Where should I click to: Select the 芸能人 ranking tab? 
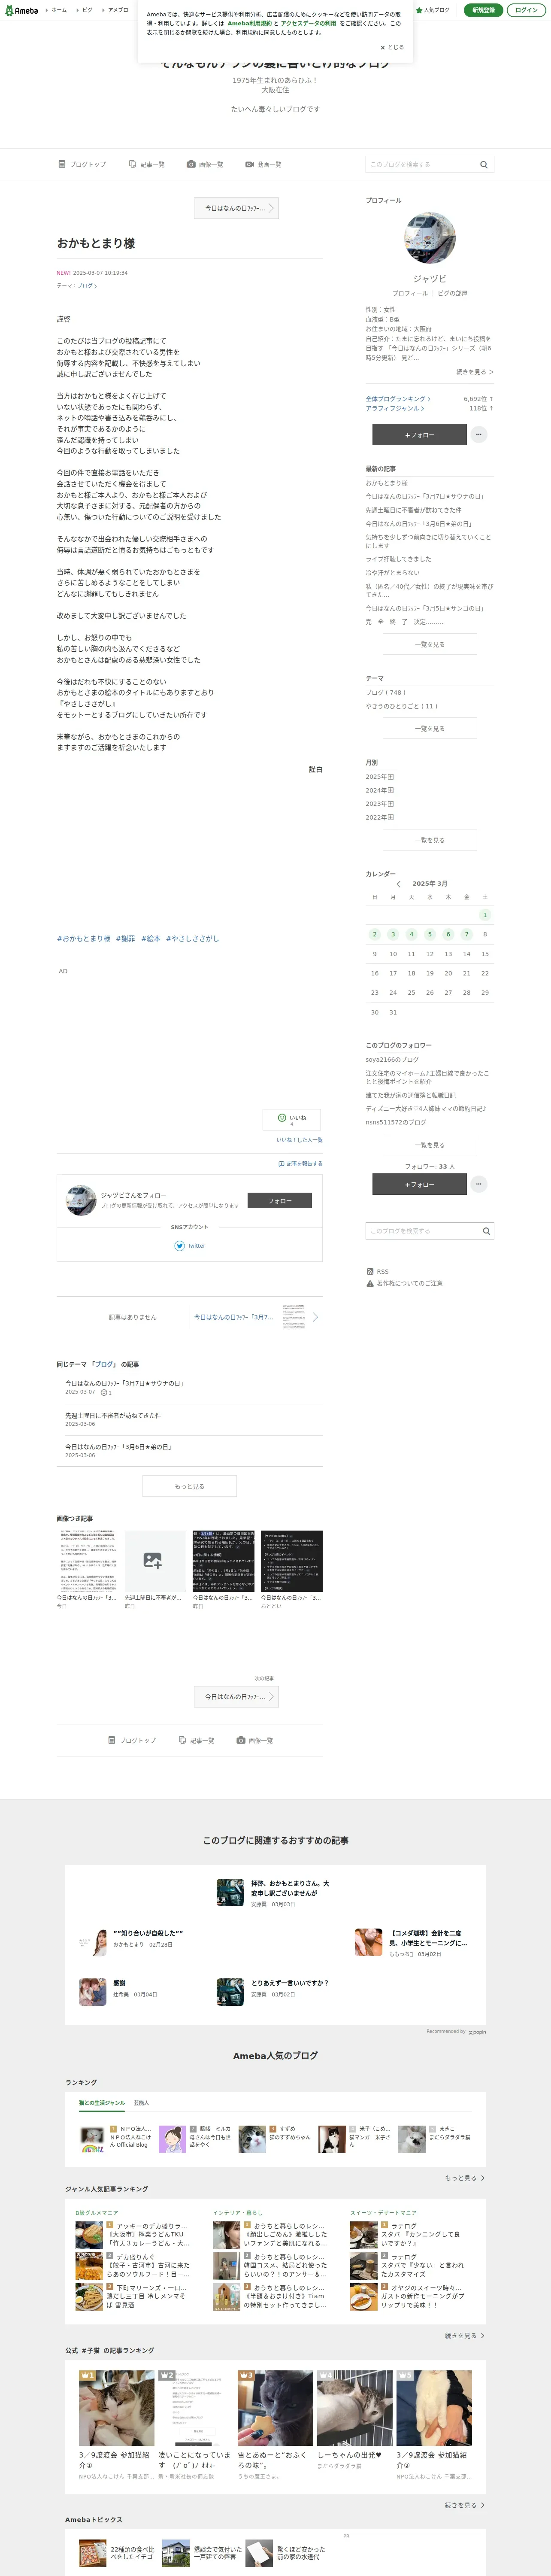coord(141,2103)
